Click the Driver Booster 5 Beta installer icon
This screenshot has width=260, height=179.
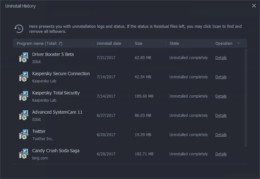coord(23,57)
